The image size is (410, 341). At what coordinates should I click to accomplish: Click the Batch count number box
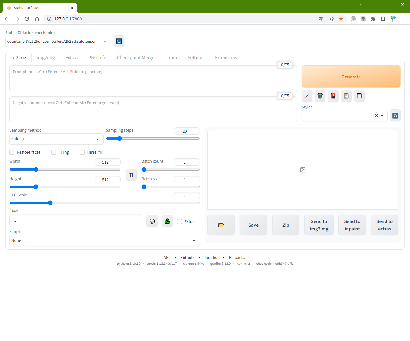click(x=187, y=162)
